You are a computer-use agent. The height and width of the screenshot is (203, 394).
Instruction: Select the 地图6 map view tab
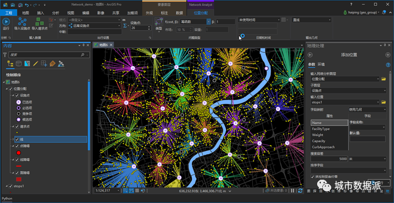pos(103,45)
